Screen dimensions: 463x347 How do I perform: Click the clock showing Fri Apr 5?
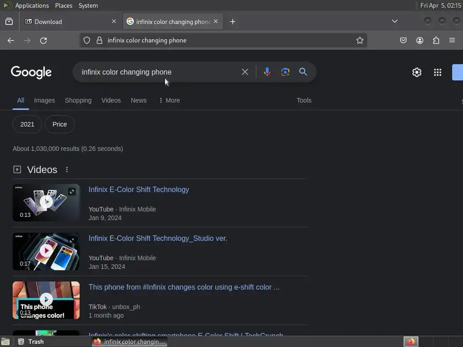pyautogui.click(x=440, y=5)
